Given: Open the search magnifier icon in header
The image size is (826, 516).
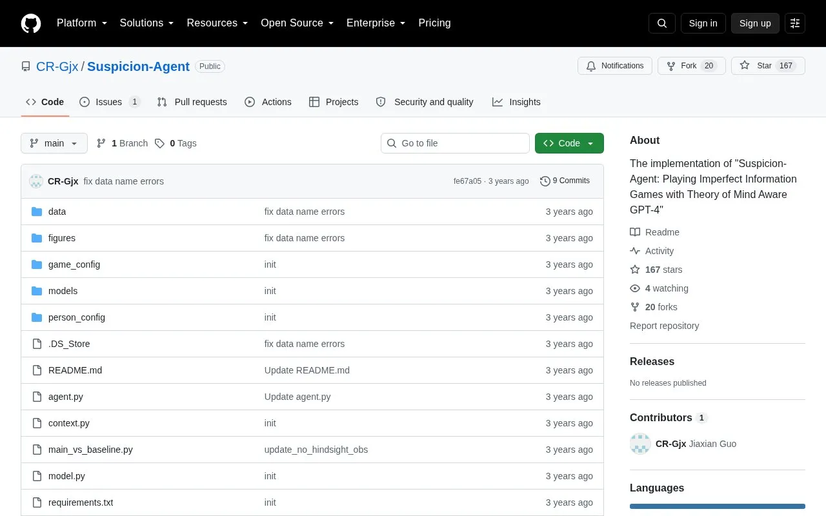Looking at the screenshot, I should [x=662, y=23].
